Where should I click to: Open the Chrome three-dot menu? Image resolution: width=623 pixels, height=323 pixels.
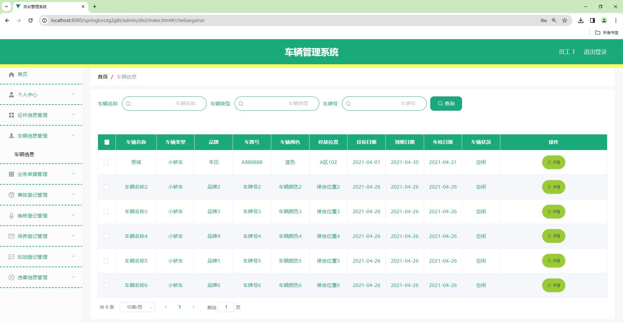coord(616,20)
